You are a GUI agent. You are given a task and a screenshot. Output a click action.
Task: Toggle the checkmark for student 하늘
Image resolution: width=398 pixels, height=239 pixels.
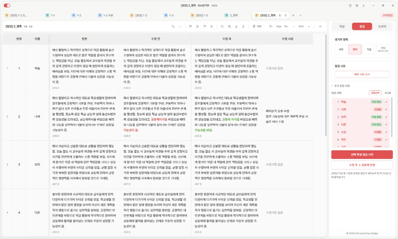pos(386,102)
